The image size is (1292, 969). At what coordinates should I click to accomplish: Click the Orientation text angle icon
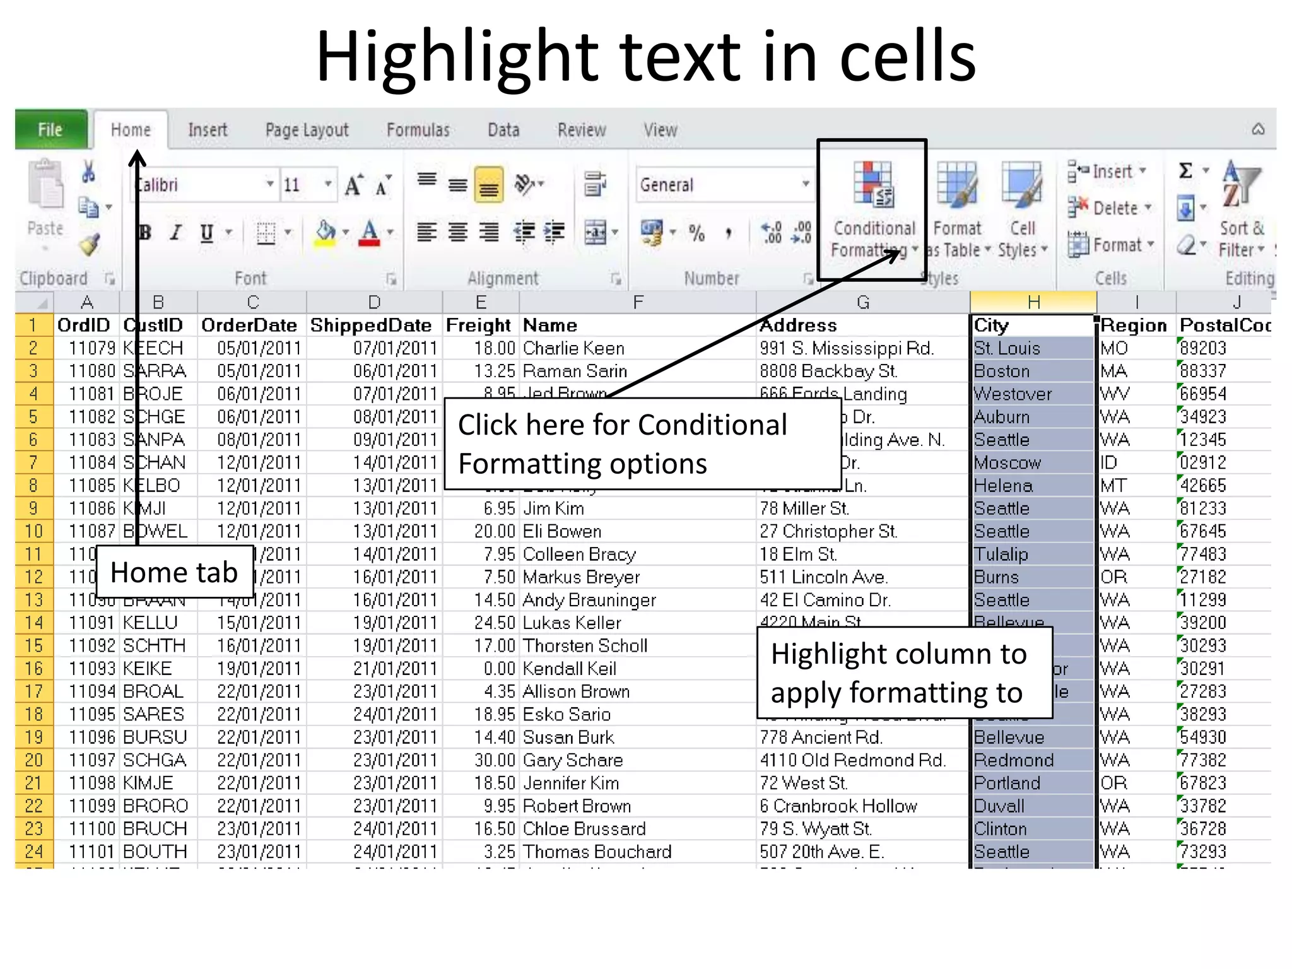pos(525,184)
